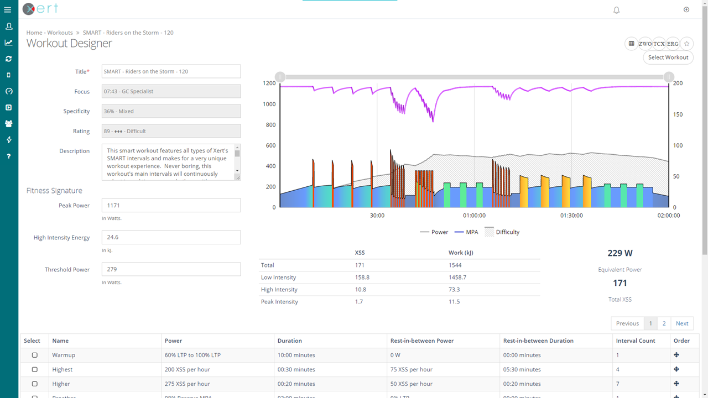
Task: Click the right chart range slider handle
Action: click(x=669, y=77)
